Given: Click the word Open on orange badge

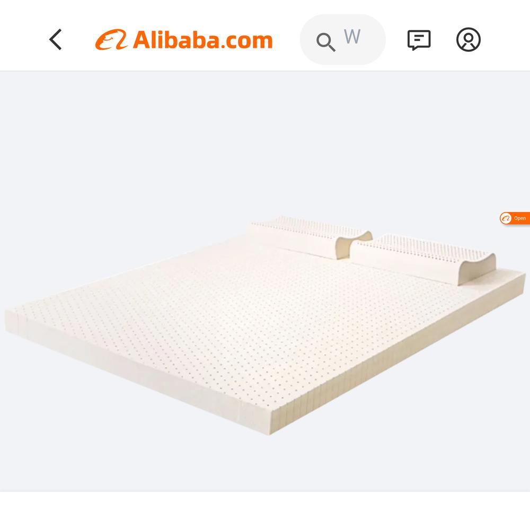Looking at the screenshot, I should [520, 218].
